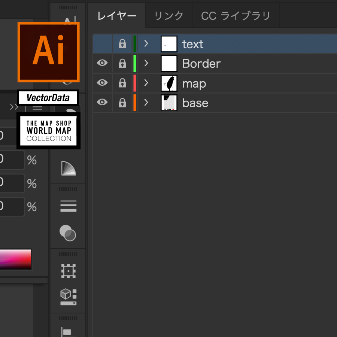
Task: Switch to the レイヤー tab
Action: coord(117,16)
